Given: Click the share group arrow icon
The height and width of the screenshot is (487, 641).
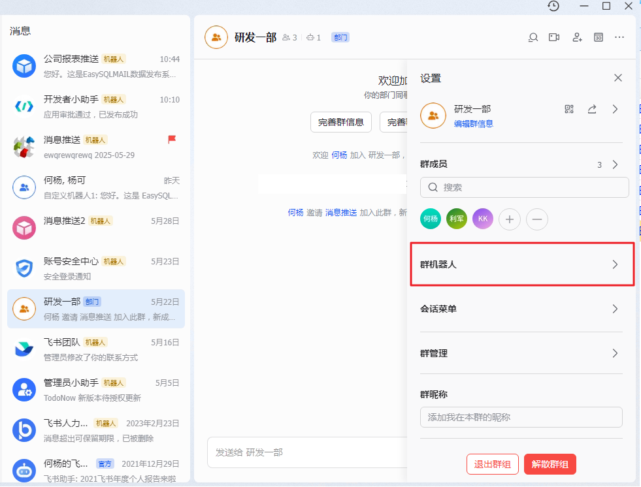Looking at the screenshot, I should tap(592, 109).
